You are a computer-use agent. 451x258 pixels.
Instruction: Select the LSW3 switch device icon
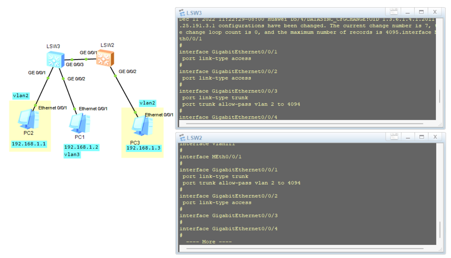[x=55, y=59]
